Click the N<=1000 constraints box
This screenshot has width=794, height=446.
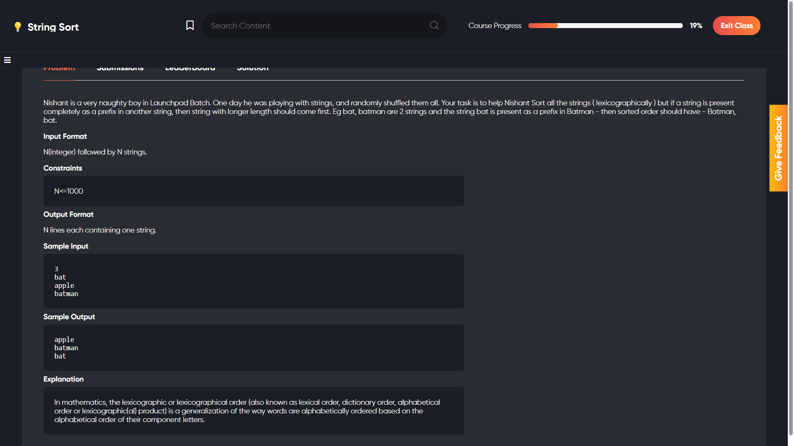[253, 191]
